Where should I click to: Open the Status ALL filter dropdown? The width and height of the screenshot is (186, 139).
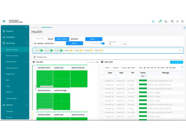tap(143, 76)
